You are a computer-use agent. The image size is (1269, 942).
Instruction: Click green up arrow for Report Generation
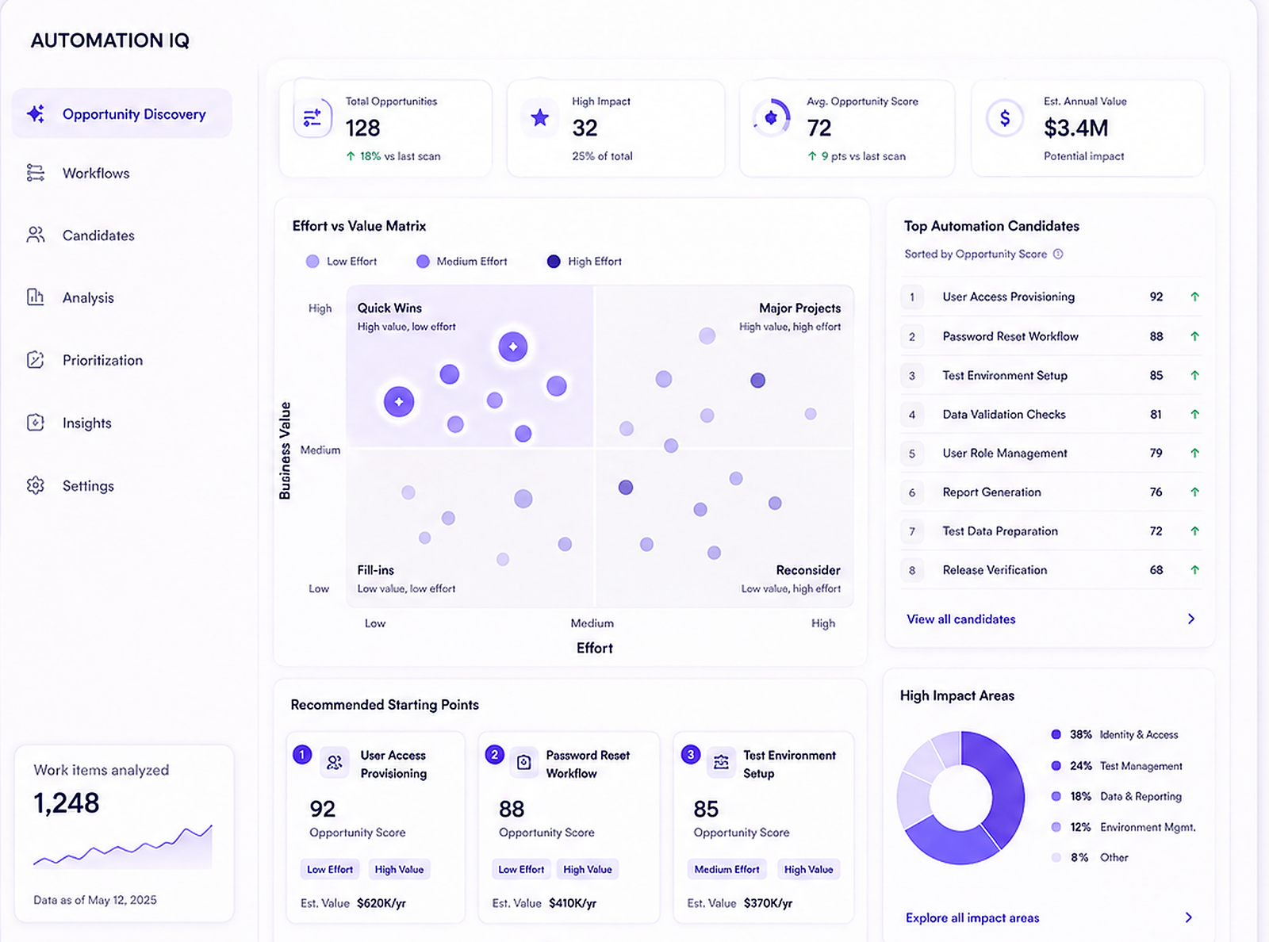click(x=1194, y=492)
